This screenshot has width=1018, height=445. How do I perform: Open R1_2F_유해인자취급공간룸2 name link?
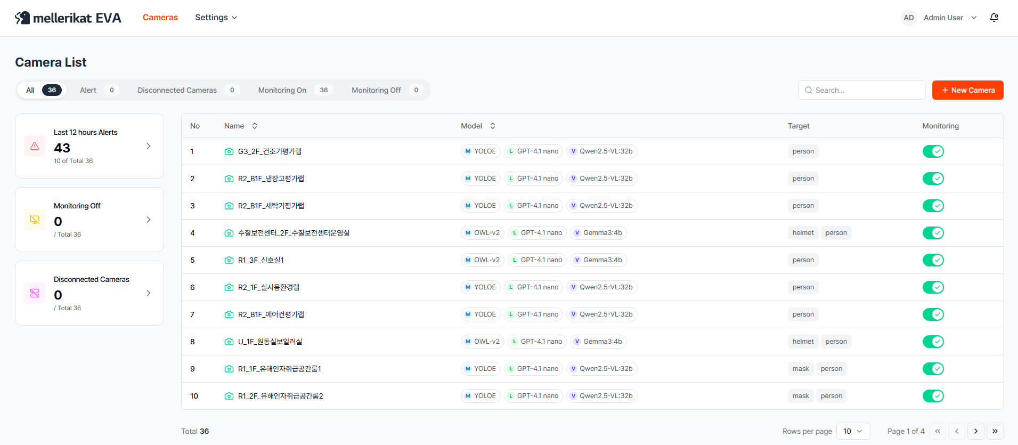(x=281, y=396)
